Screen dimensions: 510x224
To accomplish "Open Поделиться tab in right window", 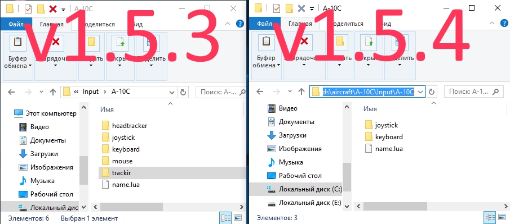I will tap(346, 24).
